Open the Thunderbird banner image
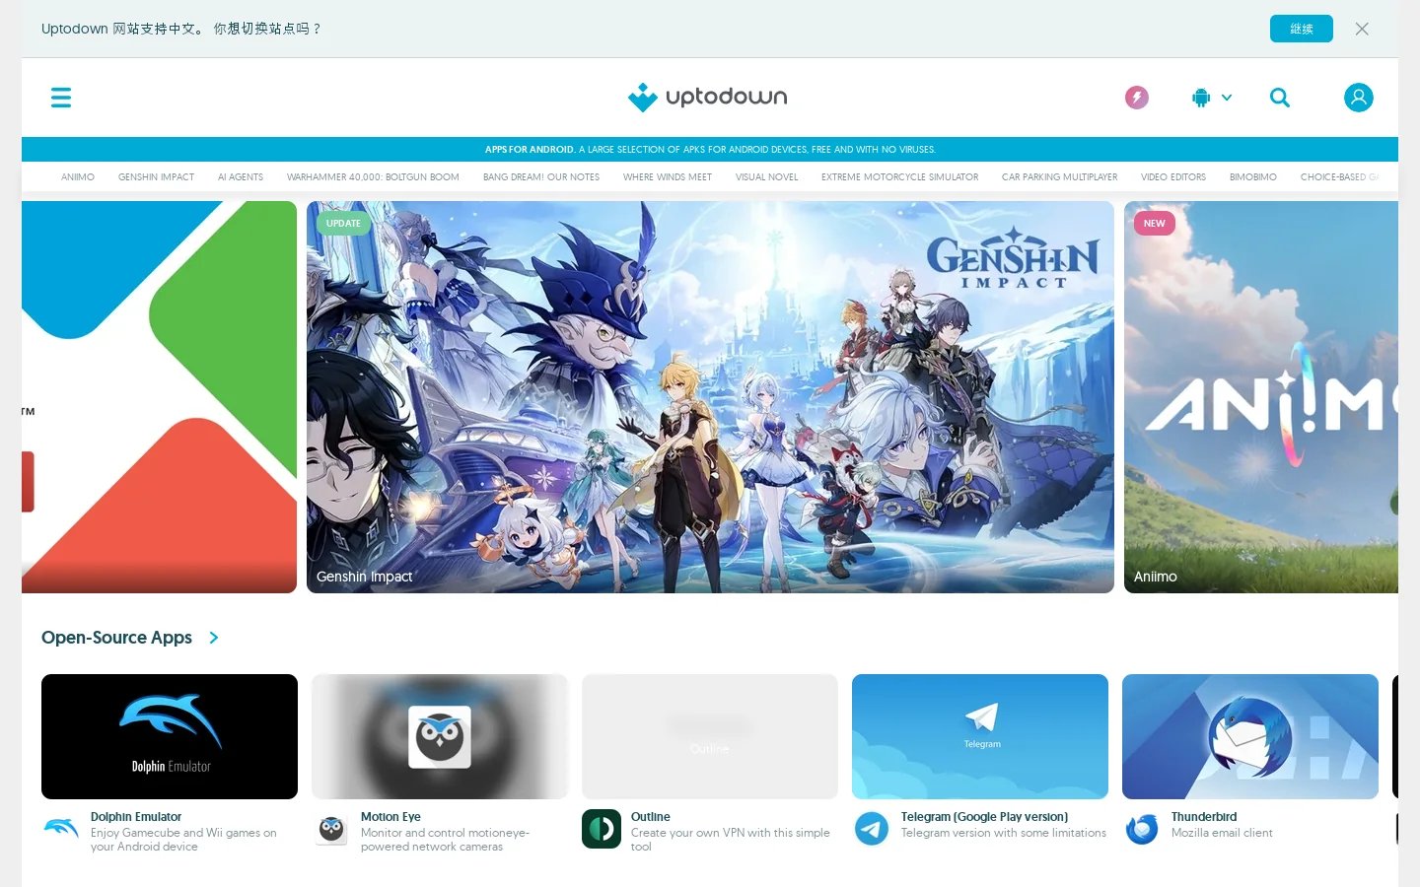 coord(1250,736)
